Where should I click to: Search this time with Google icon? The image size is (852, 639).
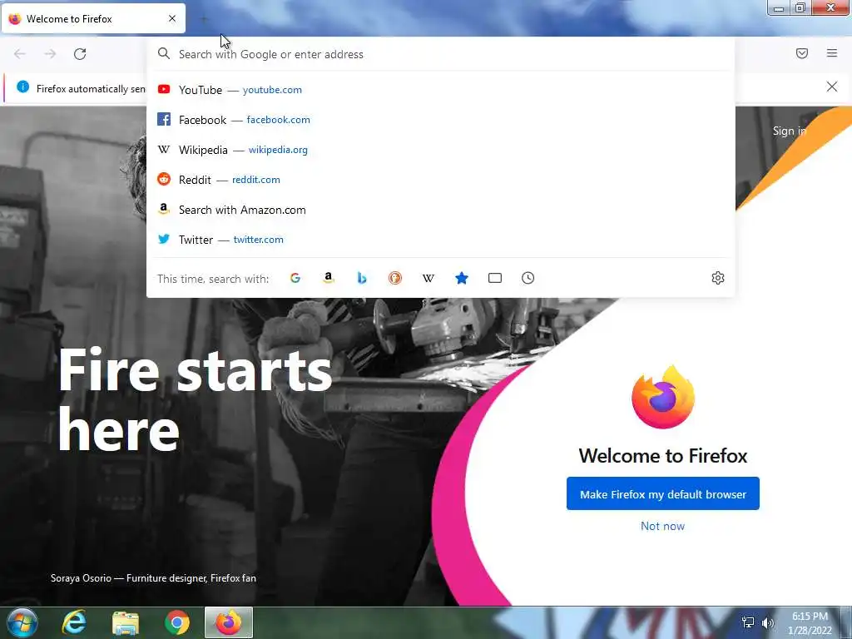click(x=295, y=278)
